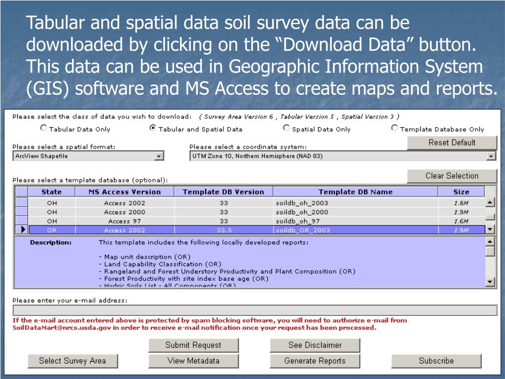Click the template table scroll up arrow
The image size is (505, 379).
[490, 202]
